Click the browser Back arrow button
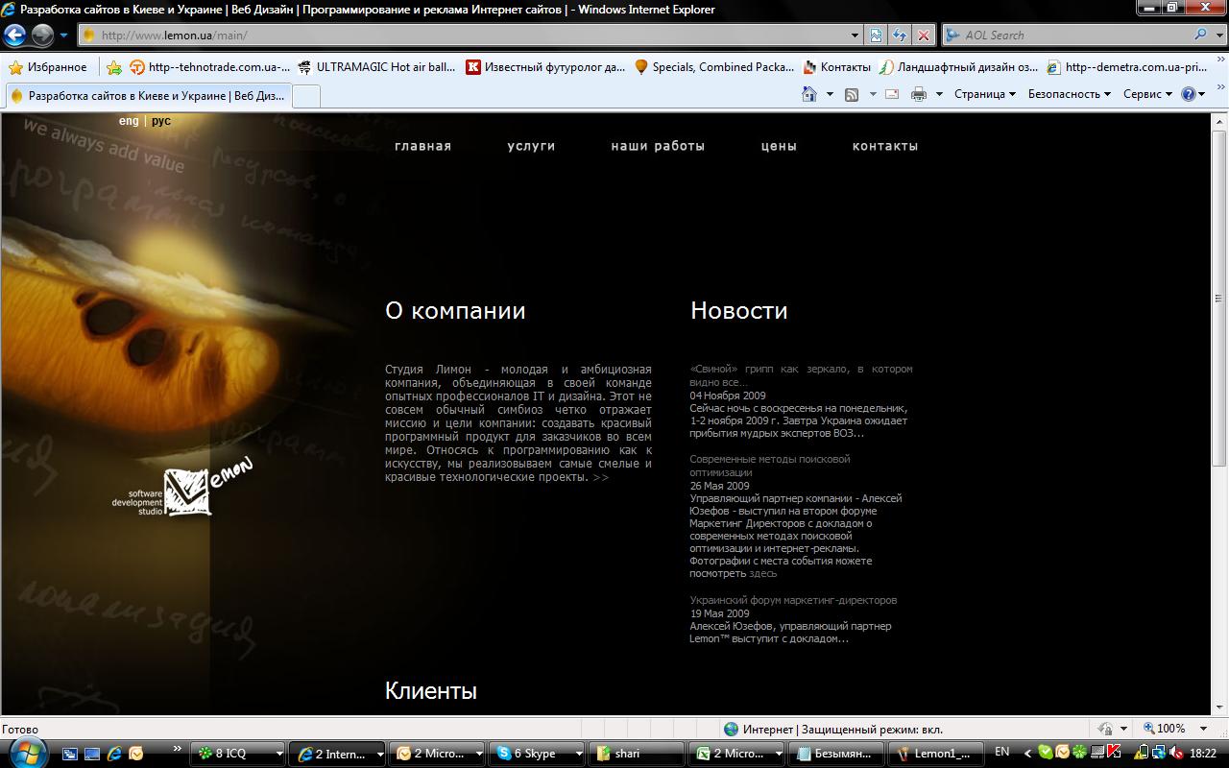This screenshot has width=1229, height=768. (14, 36)
